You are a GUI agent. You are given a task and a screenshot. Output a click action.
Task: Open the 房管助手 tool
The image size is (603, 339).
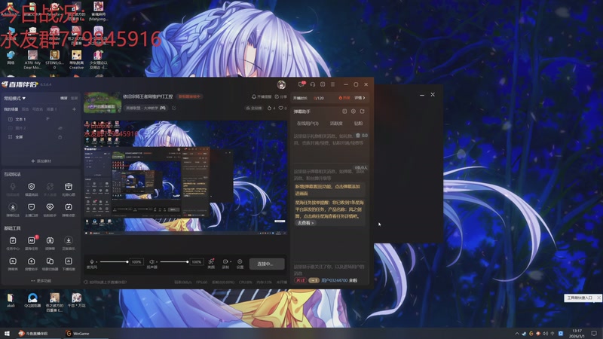point(31,264)
